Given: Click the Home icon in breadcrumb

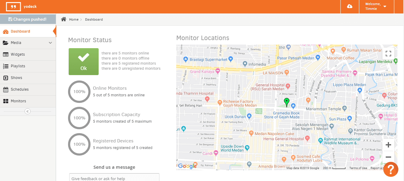Looking at the screenshot, I should [64, 19].
